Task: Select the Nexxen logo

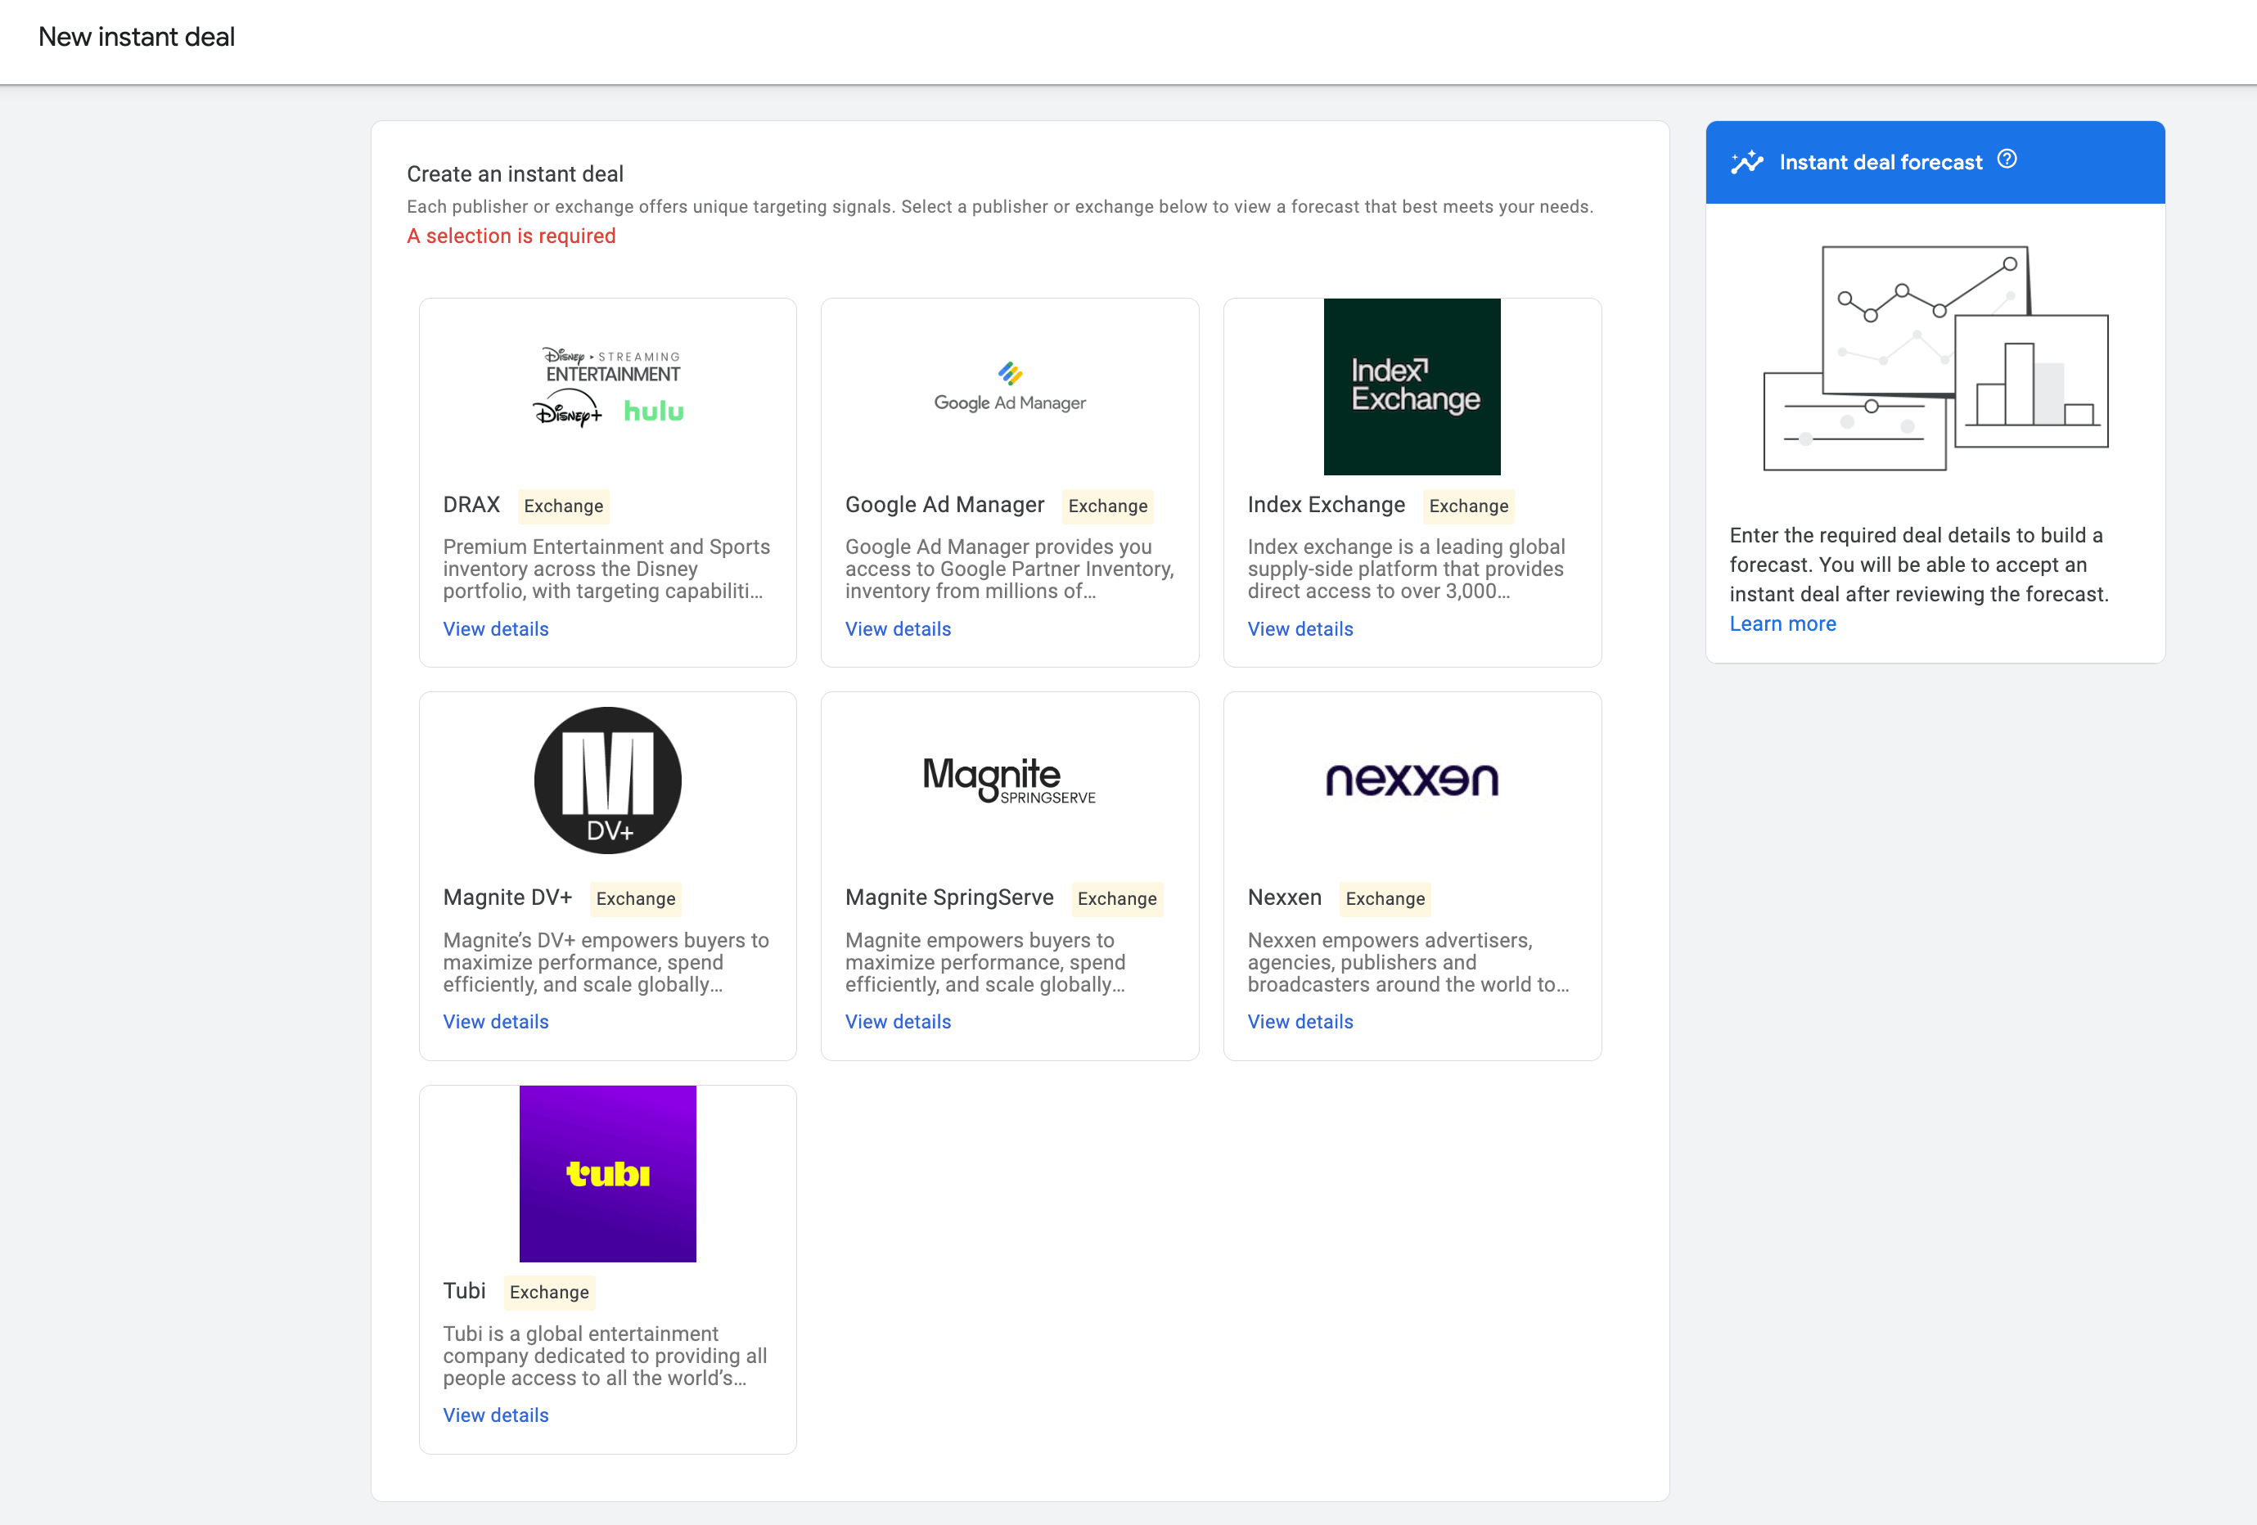Action: click(x=1412, y=780)
